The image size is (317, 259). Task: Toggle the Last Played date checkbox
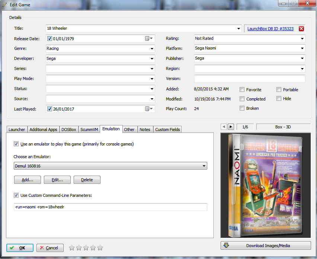point(49,109)
